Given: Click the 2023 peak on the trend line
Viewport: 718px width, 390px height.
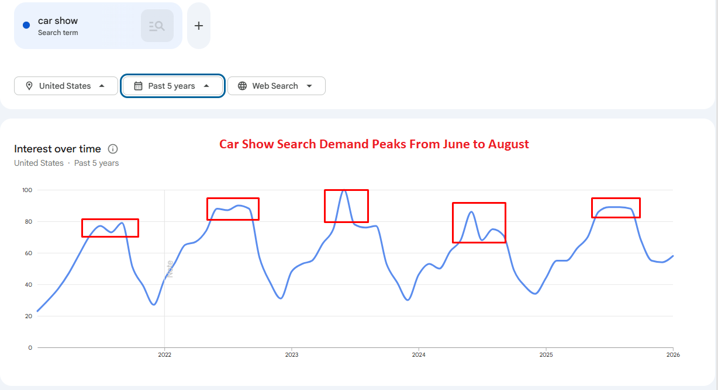Looking at the screenshot, I should pyautogui.click(x=344, y=191).
